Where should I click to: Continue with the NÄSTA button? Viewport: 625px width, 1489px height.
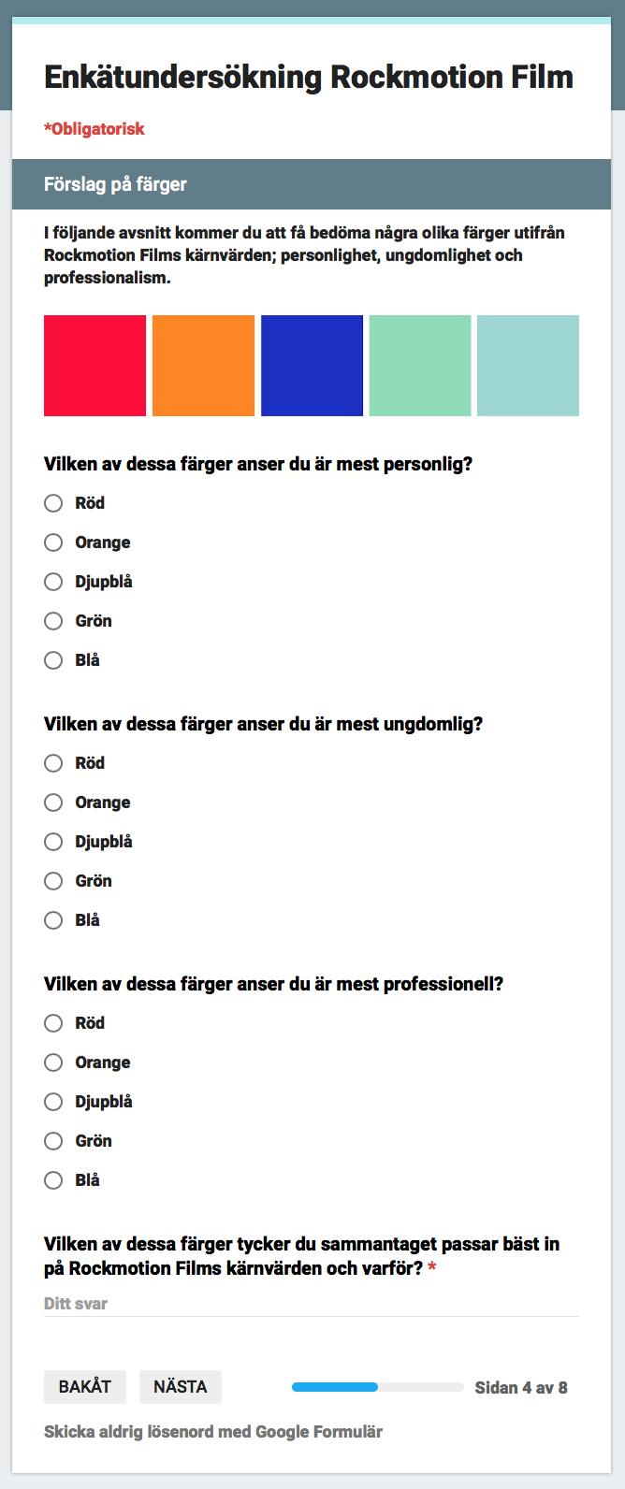181,1387
